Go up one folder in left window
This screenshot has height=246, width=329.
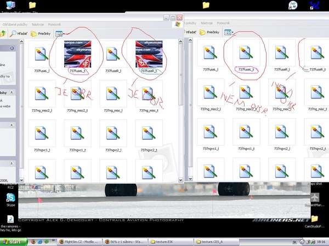[x=3, y=33]
